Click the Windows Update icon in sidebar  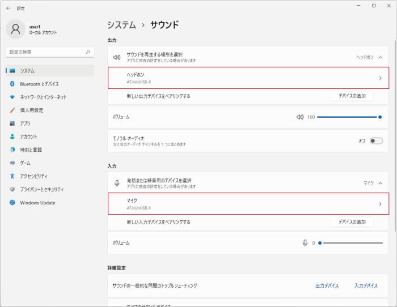[12, 203]
